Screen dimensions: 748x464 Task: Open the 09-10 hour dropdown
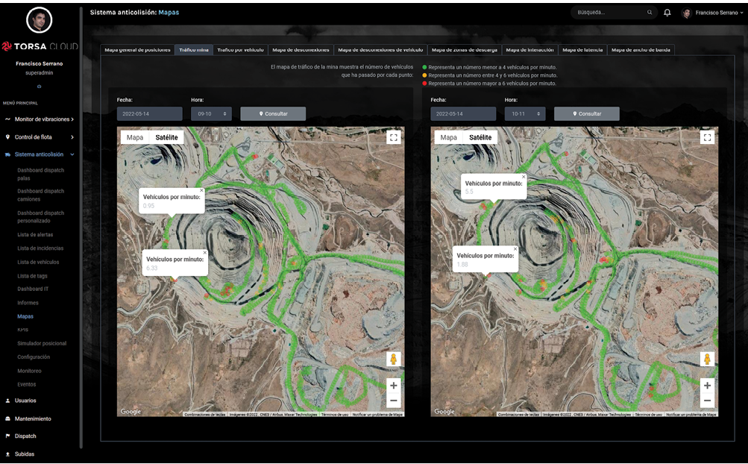click(x=211, y=113)
